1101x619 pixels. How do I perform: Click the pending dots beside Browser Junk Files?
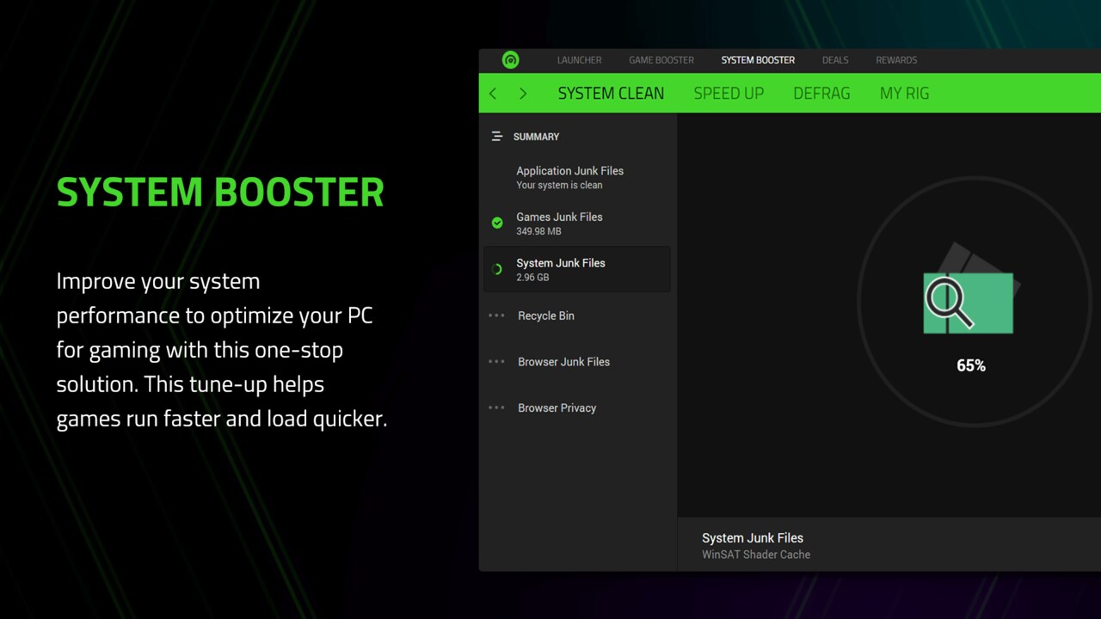coord(497,362)
